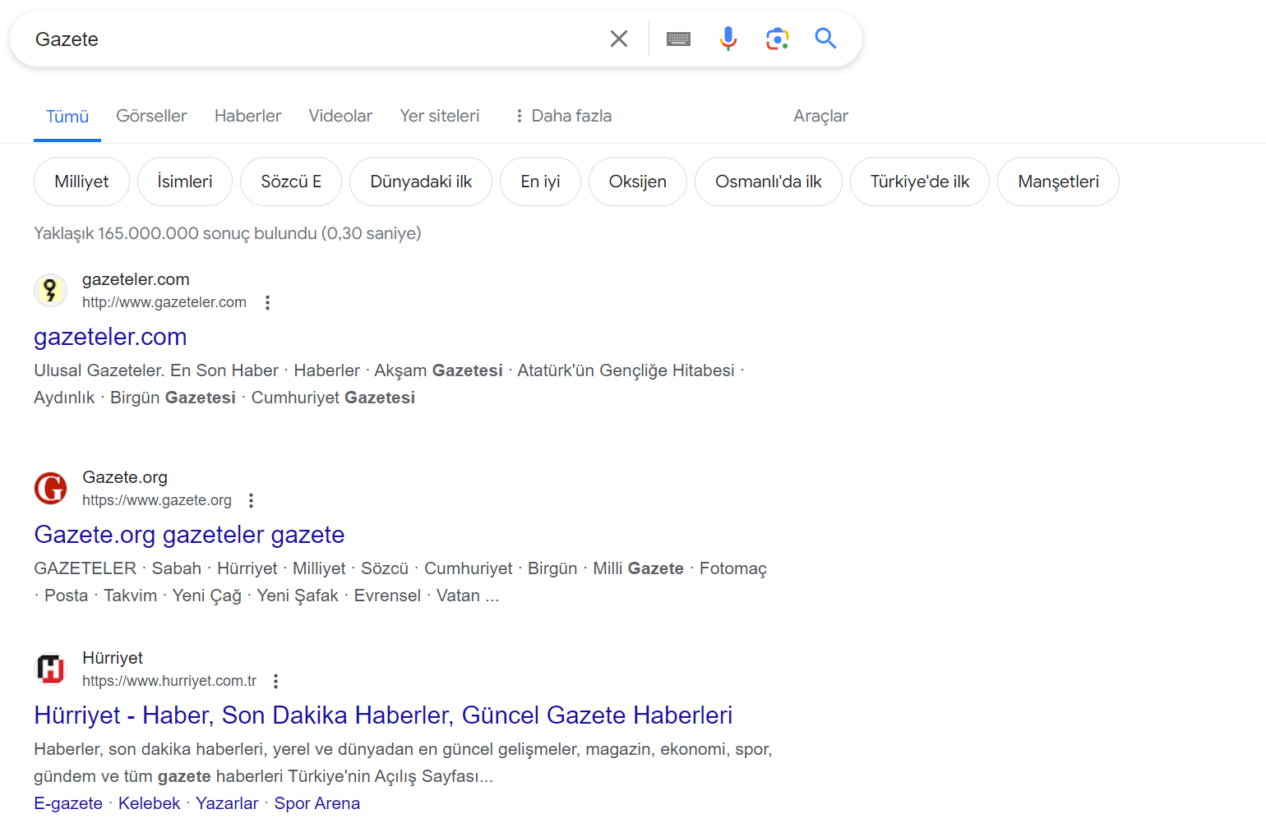This screenshot has width=1266, height=837.
Task: Select the Osmanlı'da ilk suggestion chip
Action: [x=769, y=182]
